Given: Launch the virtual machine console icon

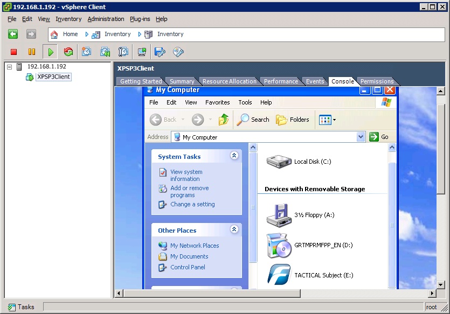Looking at the screenshot, I should click(x=142, y=52).
